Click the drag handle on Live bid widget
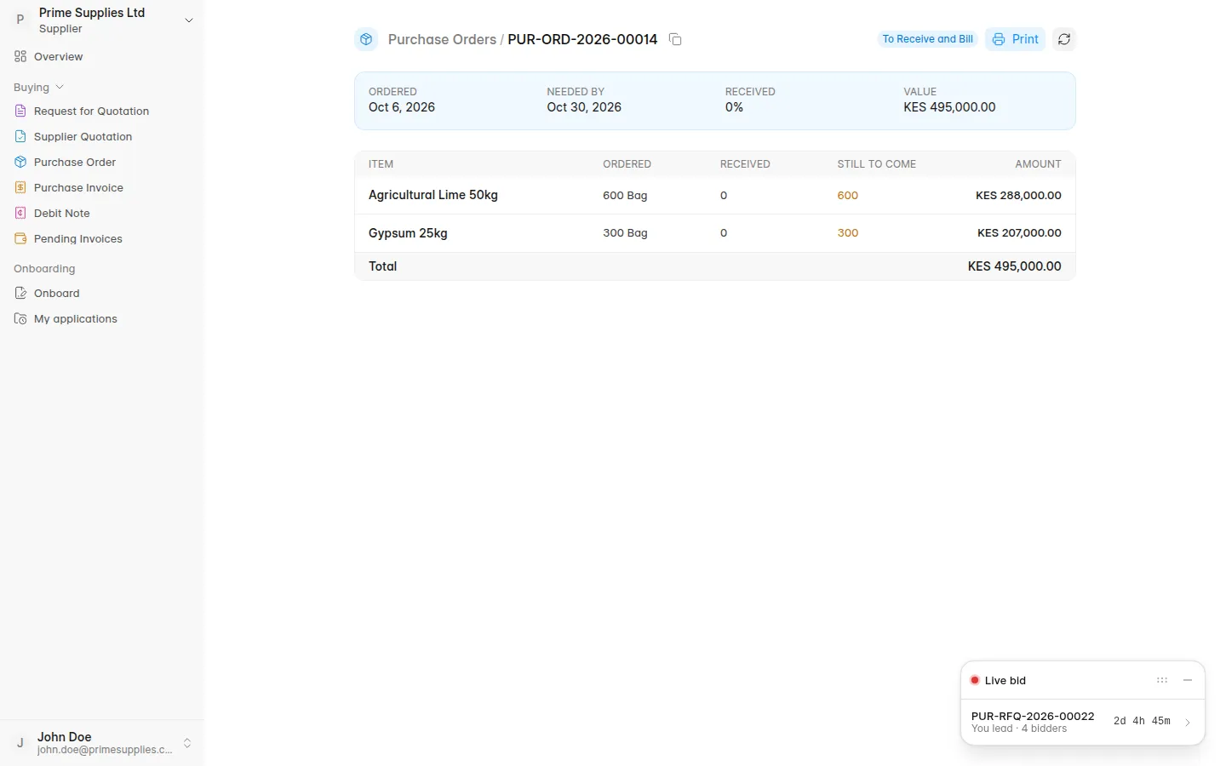1226x766 pixels. (x=1162, y=680)
